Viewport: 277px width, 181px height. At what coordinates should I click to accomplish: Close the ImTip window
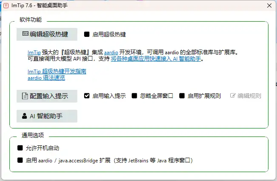pyautogui.click(x=269, y=6)
